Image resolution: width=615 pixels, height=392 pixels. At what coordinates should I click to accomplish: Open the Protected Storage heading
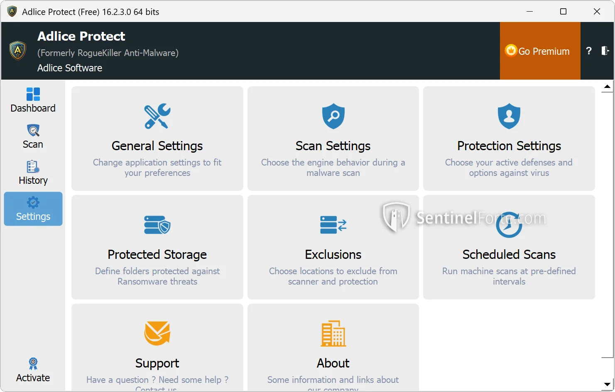pyautogui.click(x=157, y=255)
